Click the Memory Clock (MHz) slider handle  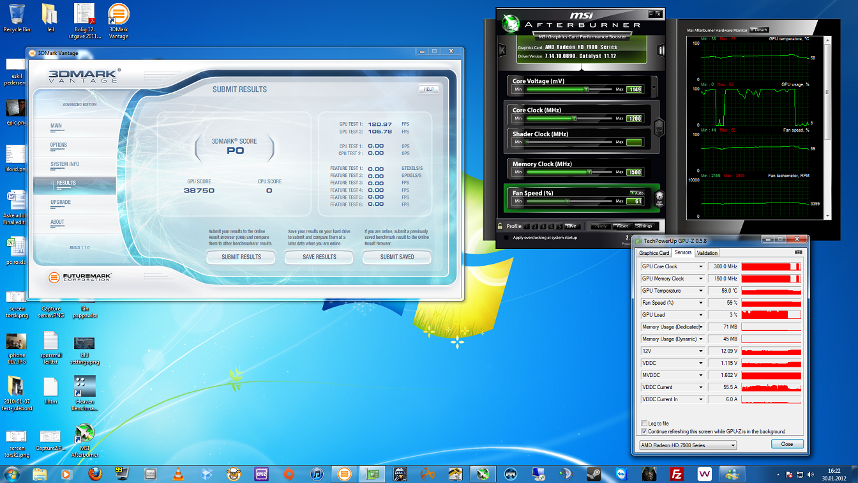click(x=590, y=172)
